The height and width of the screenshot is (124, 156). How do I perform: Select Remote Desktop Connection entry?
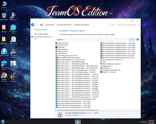[x=111, y=64]
